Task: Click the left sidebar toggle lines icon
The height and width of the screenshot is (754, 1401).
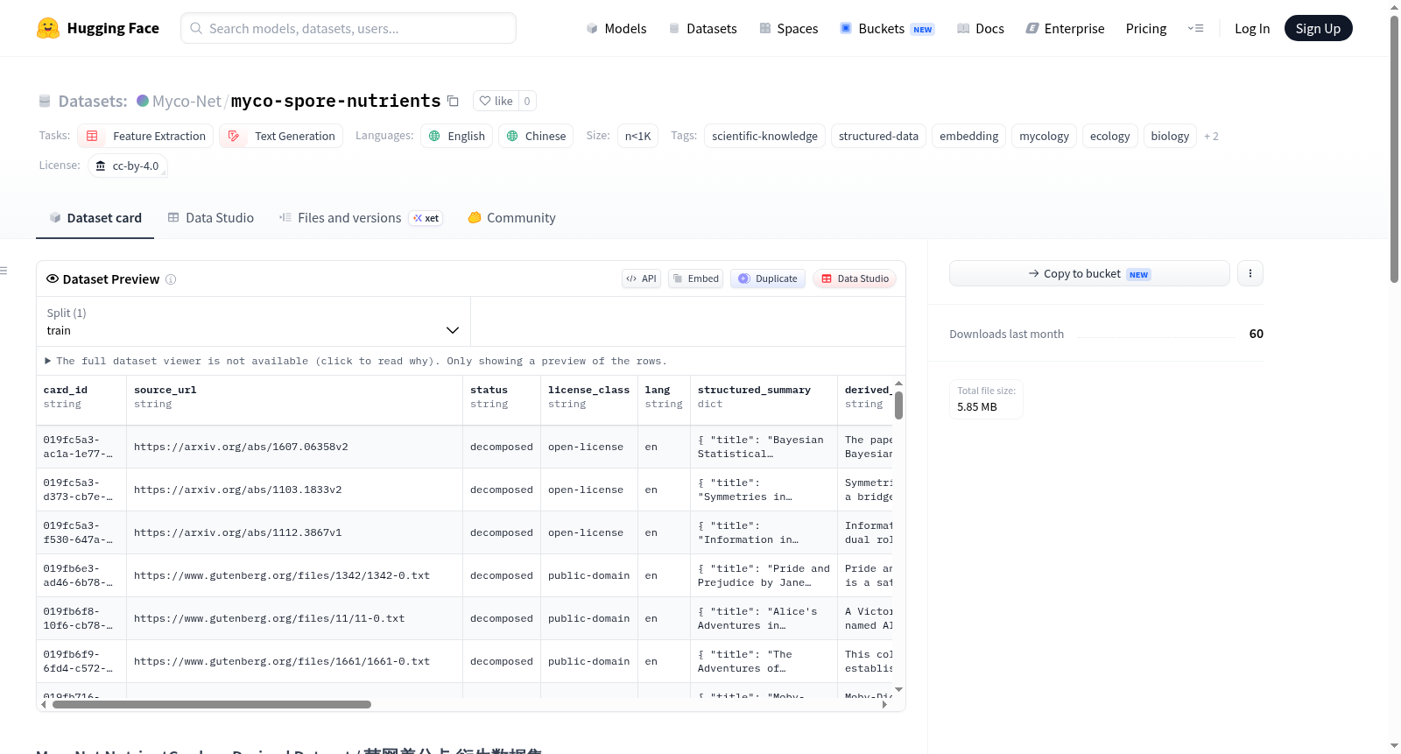Action: click(x=4, y=271)
